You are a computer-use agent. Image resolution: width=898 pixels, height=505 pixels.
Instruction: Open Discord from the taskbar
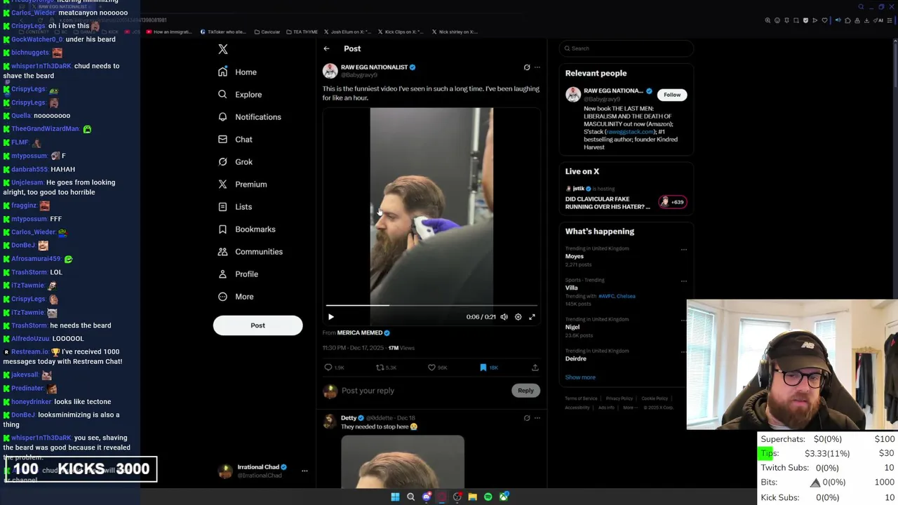(x=426, y=497)
